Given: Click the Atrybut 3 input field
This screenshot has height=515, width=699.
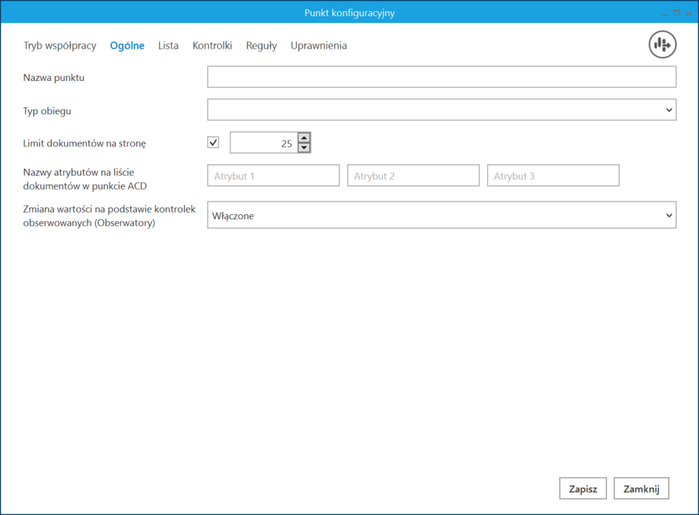Looking at the screenshot, I should pyautogui.click(x=553, y=175).
